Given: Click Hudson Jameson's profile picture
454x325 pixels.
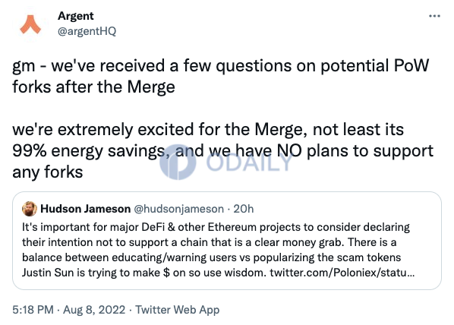Looking at the screenshot, I should coord(30,209).
